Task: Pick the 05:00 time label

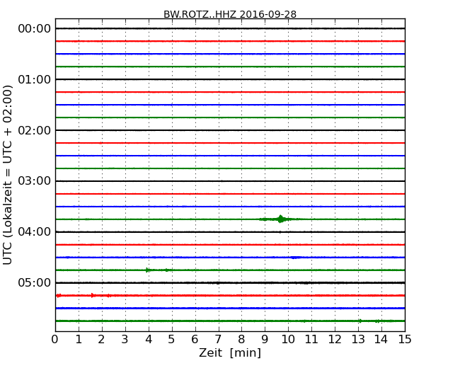Action: (35, 282)
